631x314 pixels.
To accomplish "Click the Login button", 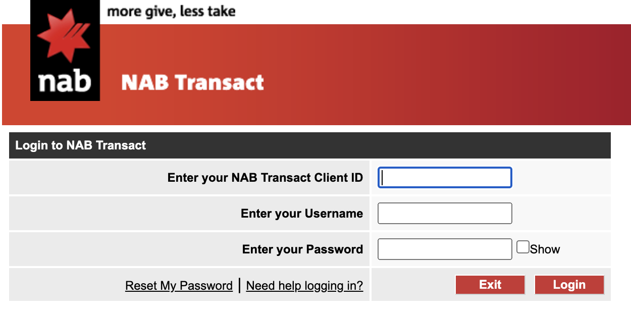I will click(x=569, y=284).
